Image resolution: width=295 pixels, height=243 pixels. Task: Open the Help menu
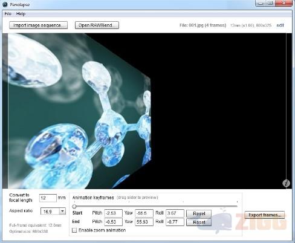coord(21,14)
